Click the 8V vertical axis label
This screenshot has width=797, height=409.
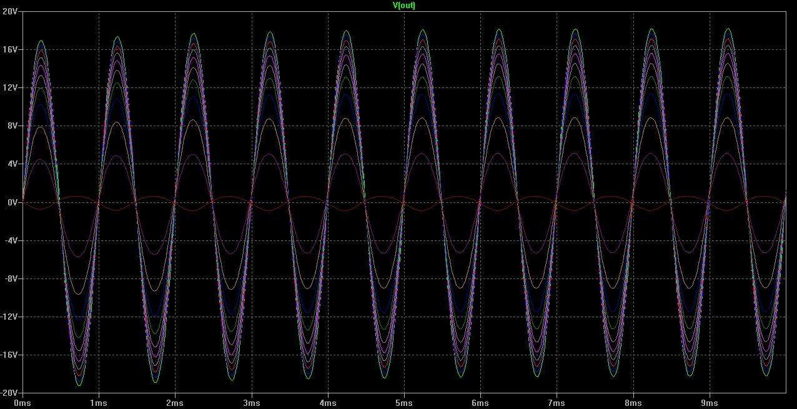(x=11, y=126)
